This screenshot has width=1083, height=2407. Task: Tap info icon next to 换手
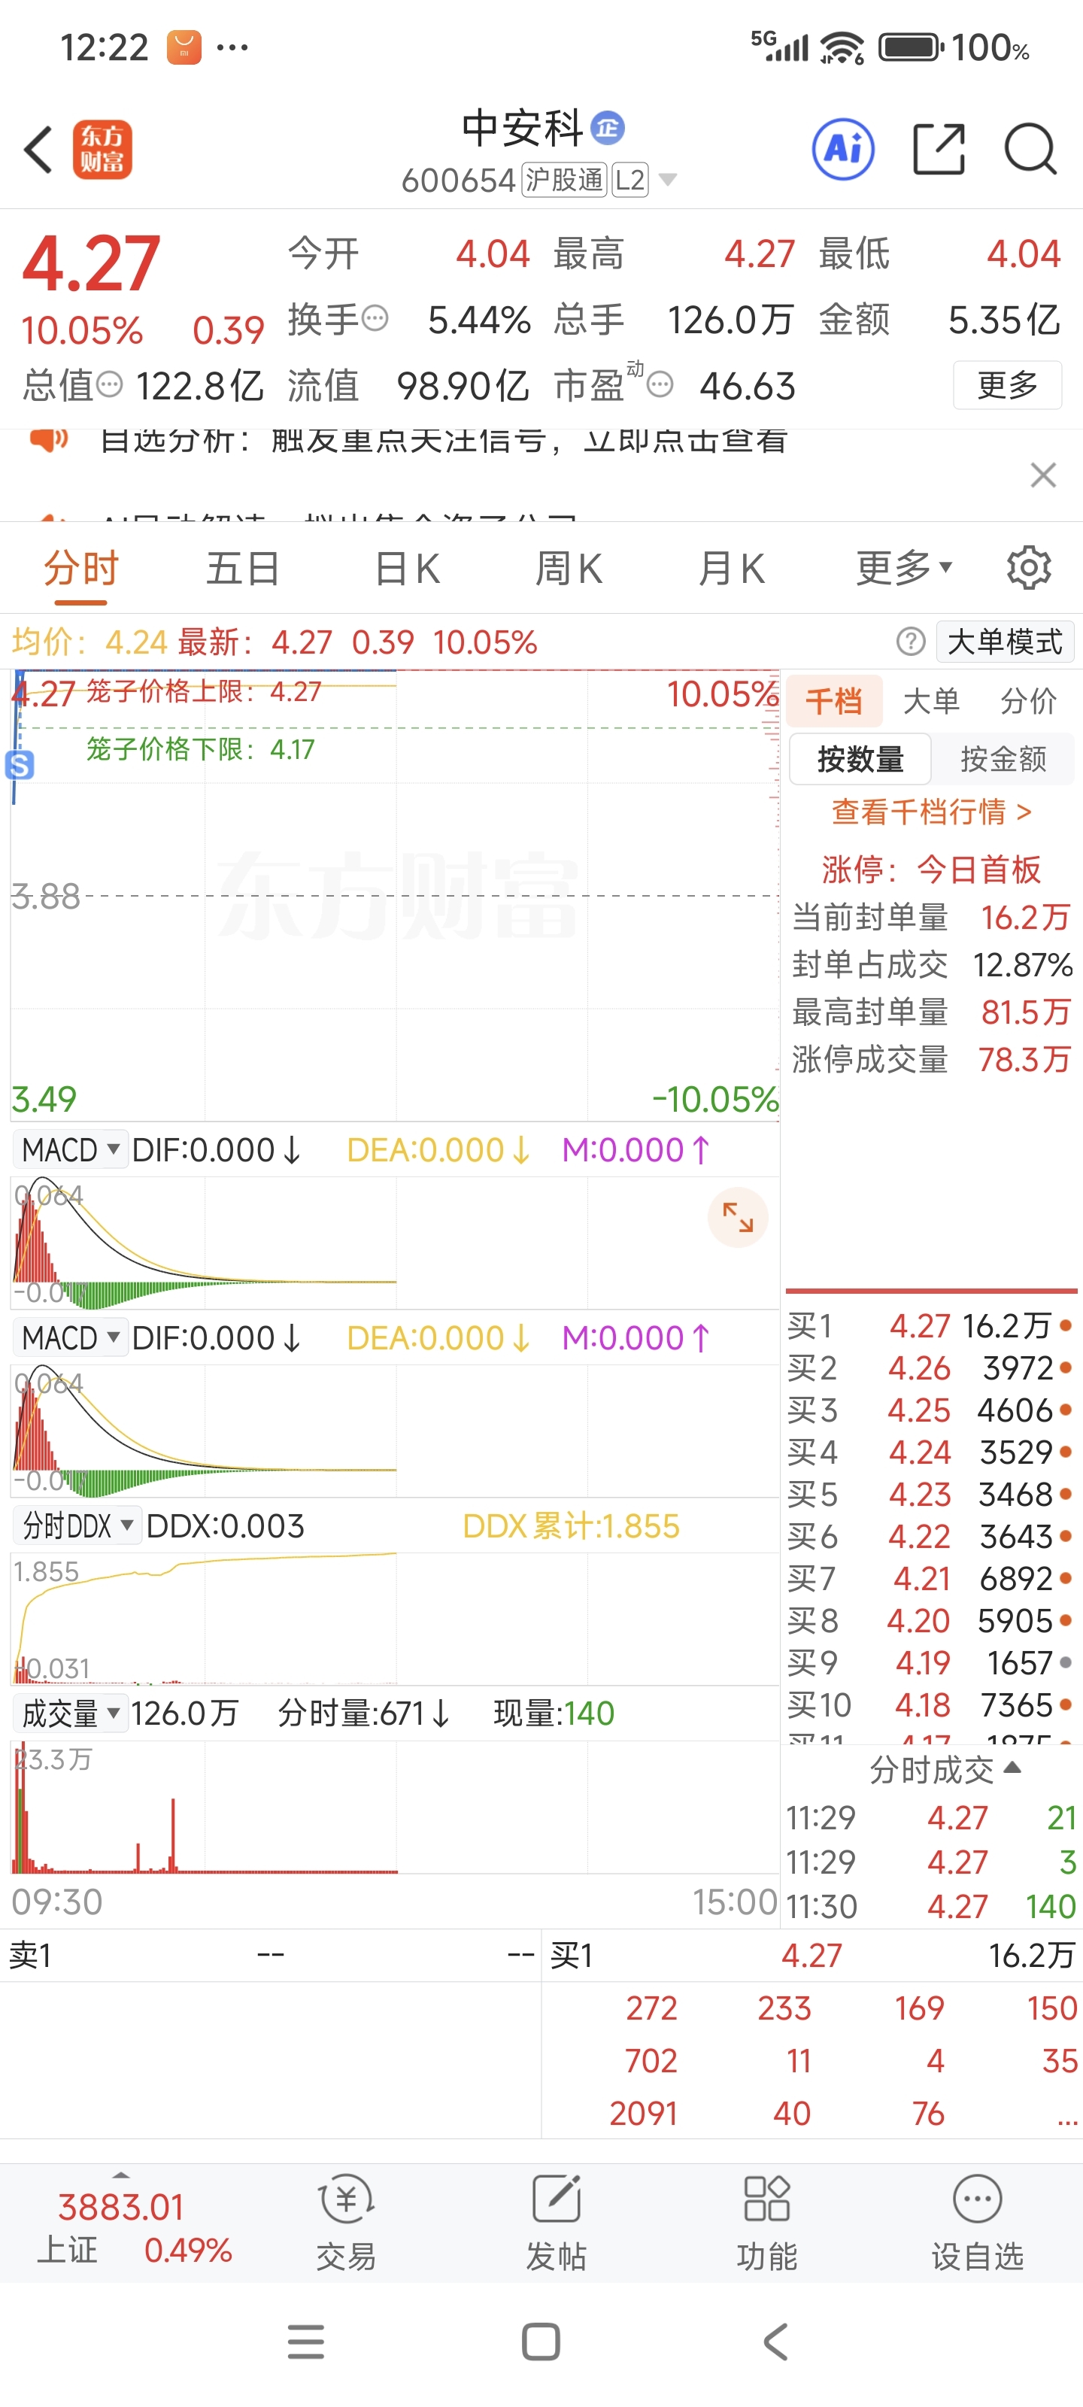375,319
